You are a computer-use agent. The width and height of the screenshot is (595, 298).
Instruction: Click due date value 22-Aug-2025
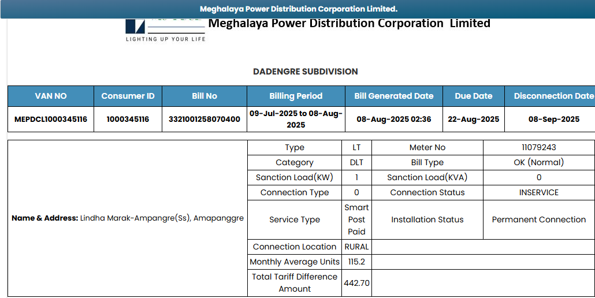pyautogui.click(x=474, y=120)
